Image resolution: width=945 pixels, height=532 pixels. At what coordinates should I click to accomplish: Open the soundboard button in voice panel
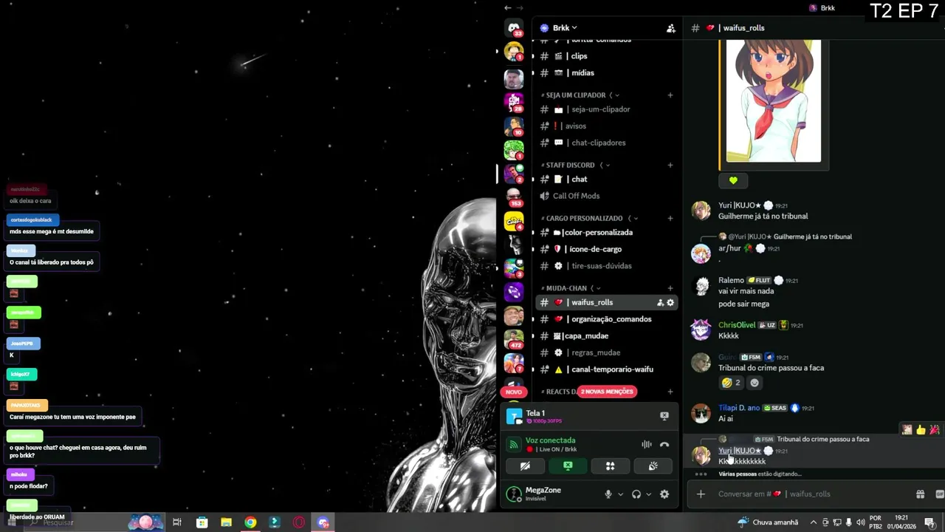coord(653,466)
